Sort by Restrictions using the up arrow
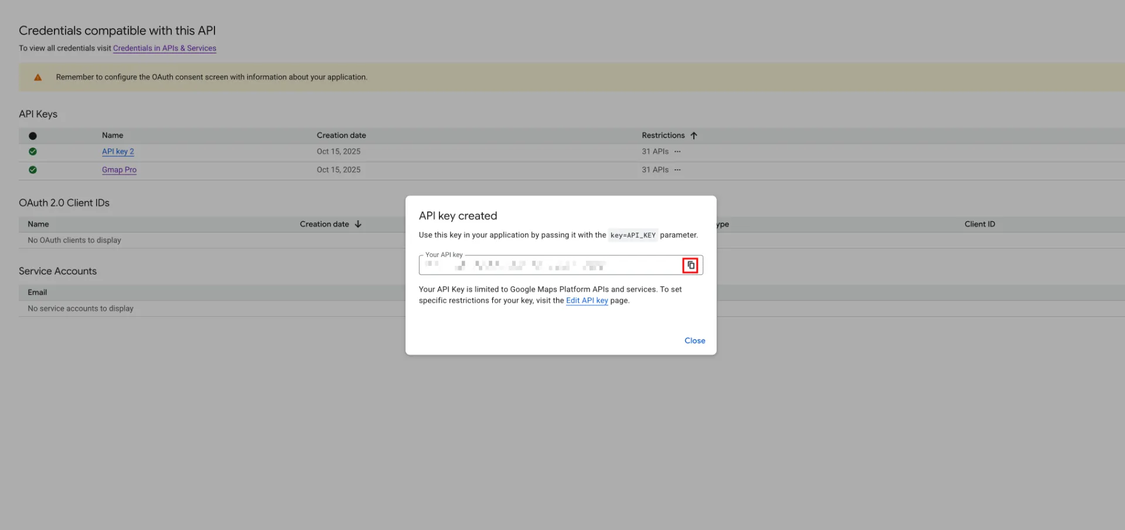This screenshot has height=530, width=1125. (694, 135)
